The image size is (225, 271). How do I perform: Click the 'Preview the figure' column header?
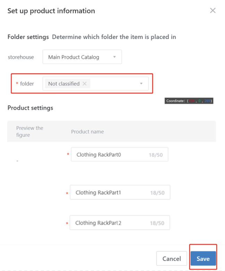tap(30, 131)
